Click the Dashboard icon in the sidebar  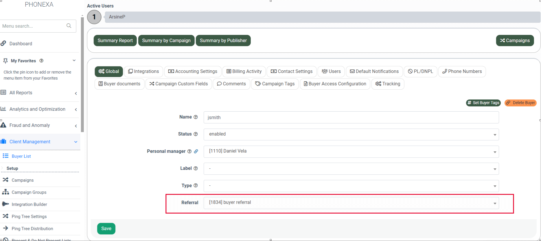[x=3, y=44]
